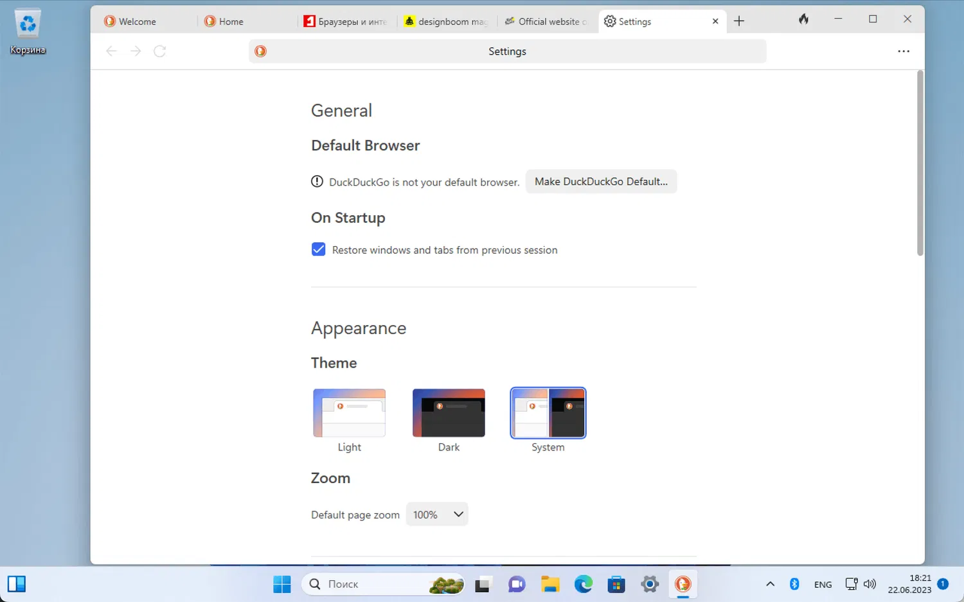Viewport: 964px width, 602px height.
Task: Switch to the designboom tab
Action: [447, 21]
